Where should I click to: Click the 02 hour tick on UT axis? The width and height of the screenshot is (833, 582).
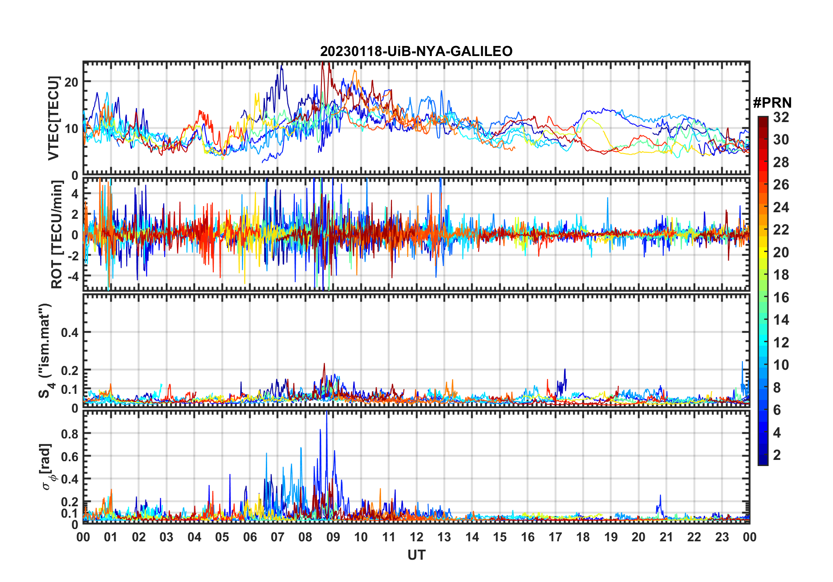[139, 537]
